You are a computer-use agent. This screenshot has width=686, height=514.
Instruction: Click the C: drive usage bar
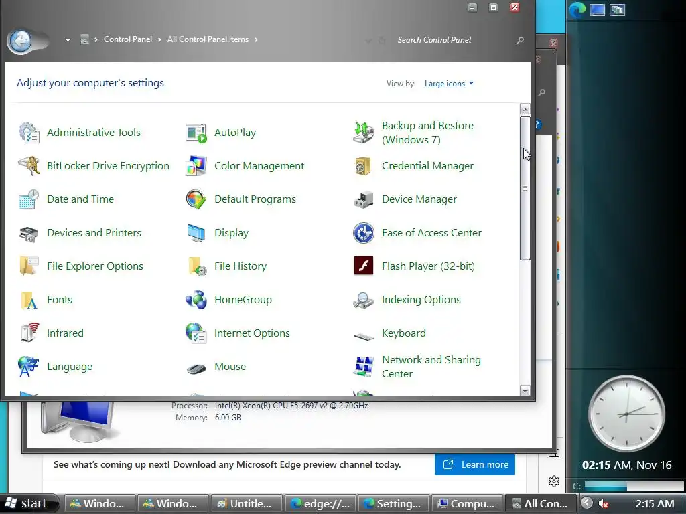(634, 486)
